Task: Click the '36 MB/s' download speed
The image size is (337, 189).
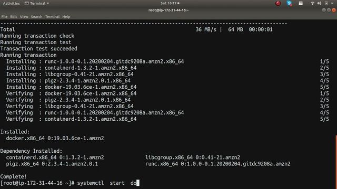Action: tap(206, 29)
